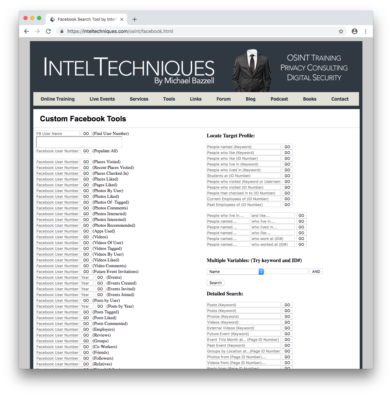The height and width of the screenshot is (396, 392).
Task: Open the Name dropdown under Multiple Variables
Action: pyautogui.click(x=235, y=272)
